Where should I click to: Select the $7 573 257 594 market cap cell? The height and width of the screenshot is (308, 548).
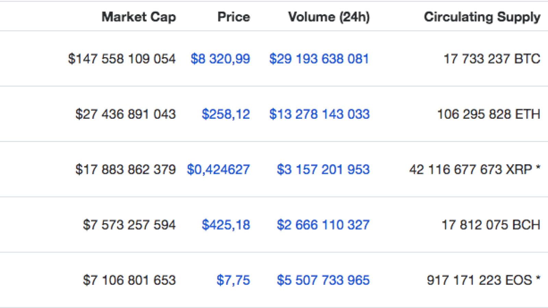coord(129,225)
